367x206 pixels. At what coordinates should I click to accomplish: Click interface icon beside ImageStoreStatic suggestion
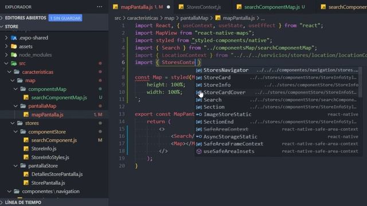[x=199, y=114]
